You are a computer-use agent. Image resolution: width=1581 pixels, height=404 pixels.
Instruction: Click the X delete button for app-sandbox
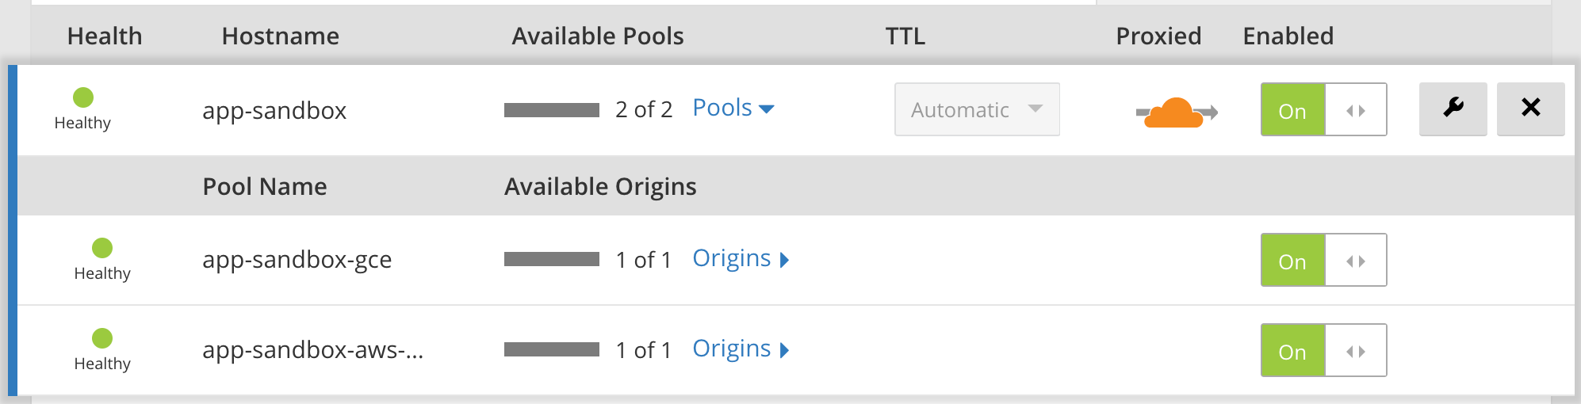tap(1530, 109)
